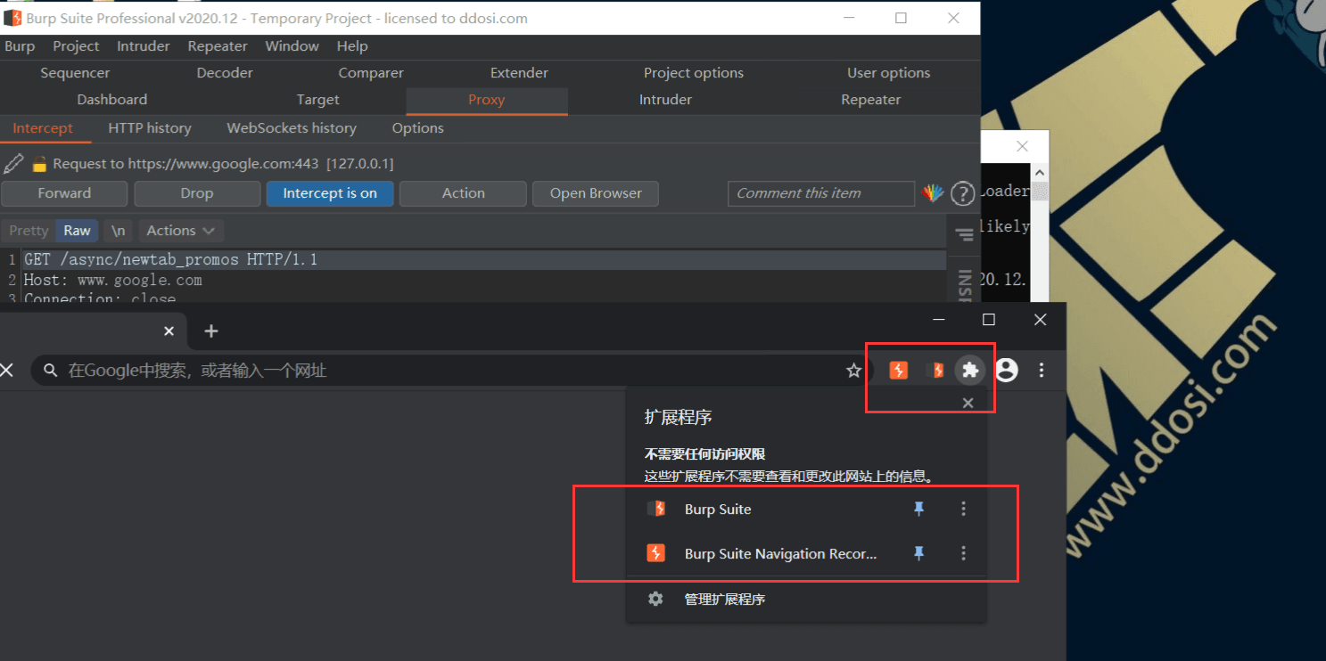Click Burp Suite extension row icon
The width and height of the screenshot is (1326, 661).
click(x=656, y=509)
